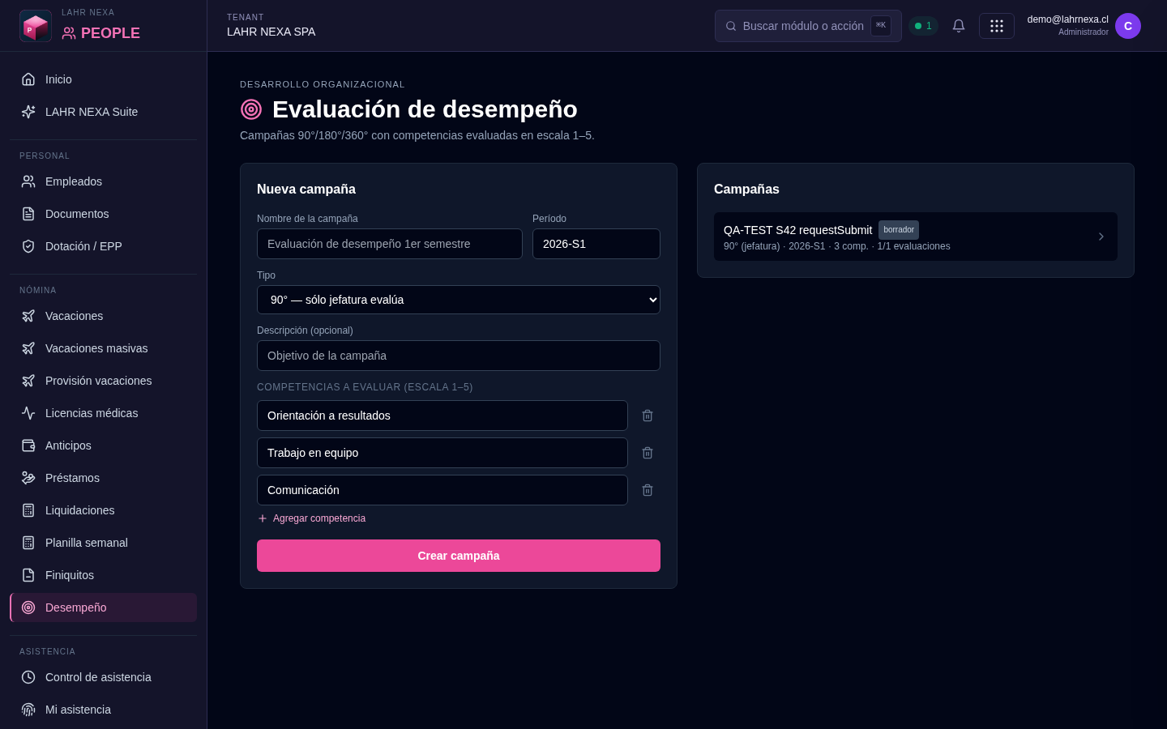Open the apps grid launcher

997,26
